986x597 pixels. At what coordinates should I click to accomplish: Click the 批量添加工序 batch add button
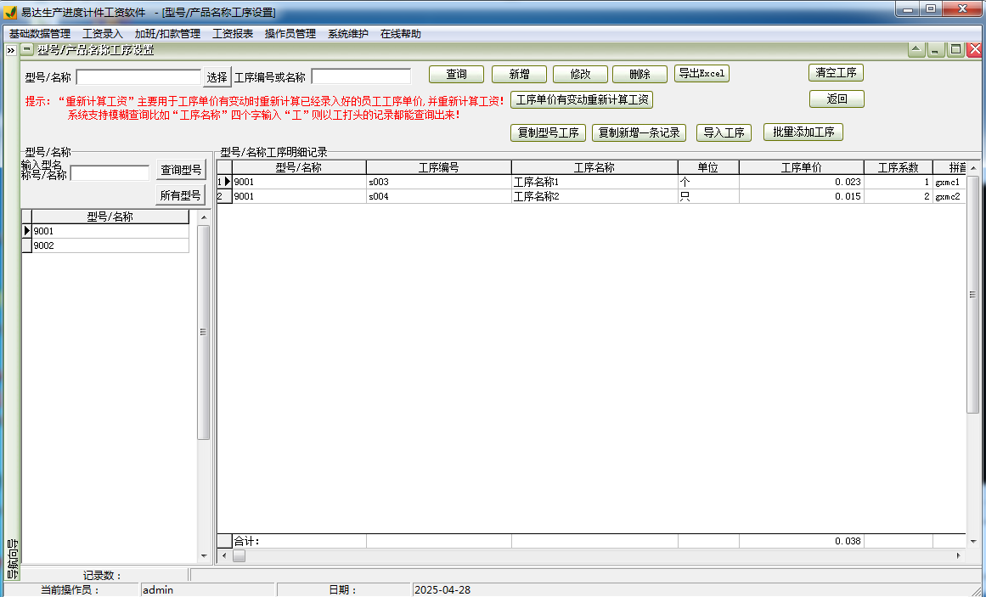coord(802,132)
